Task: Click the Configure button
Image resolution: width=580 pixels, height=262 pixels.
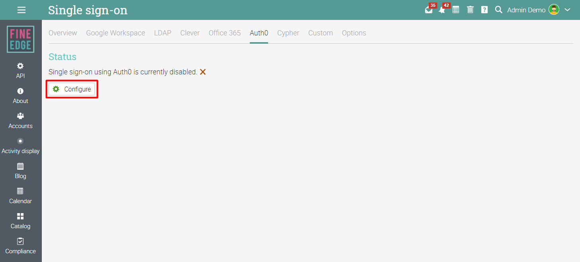Action: point(72,89)
